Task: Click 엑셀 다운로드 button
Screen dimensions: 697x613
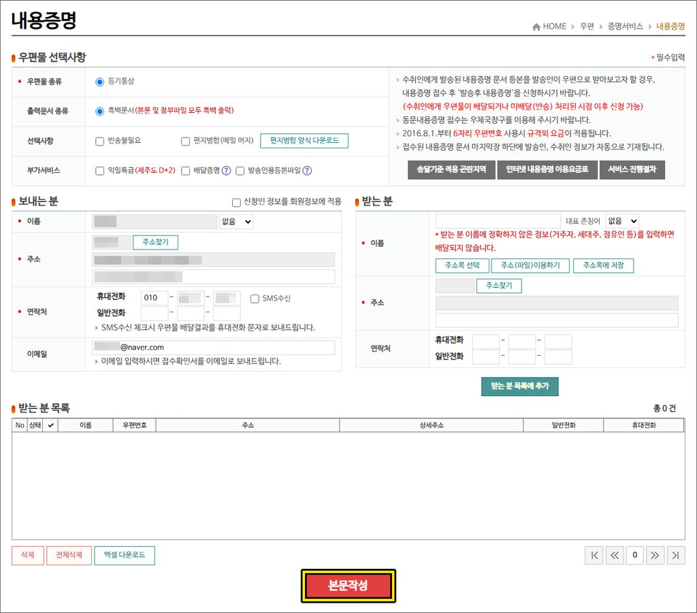Action: [x=125, y=555]
